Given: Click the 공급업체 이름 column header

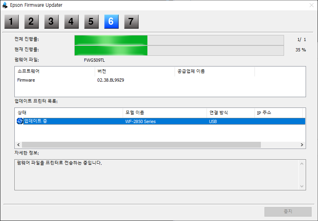Looking at the screenshot, I should 215,71.
